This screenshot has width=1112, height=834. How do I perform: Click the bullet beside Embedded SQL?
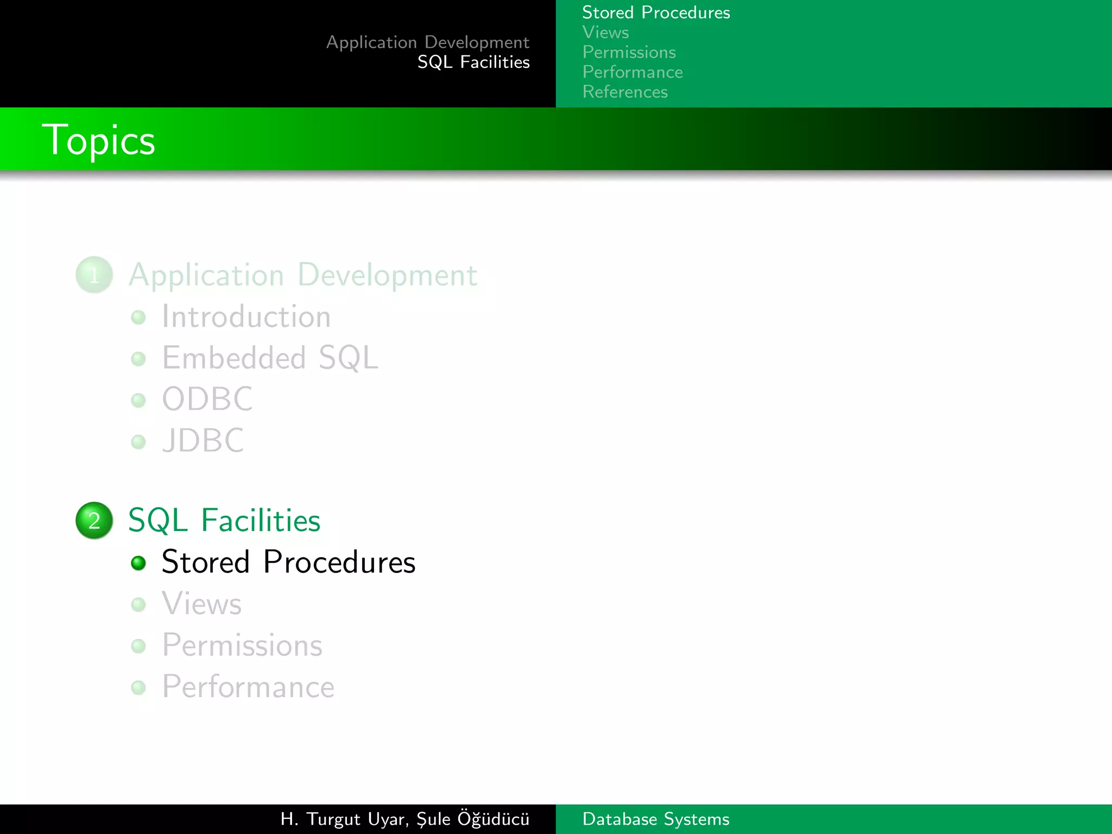pos(138,359)
